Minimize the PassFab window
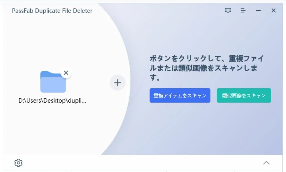The image size is (286, 172). pos(258,10)
